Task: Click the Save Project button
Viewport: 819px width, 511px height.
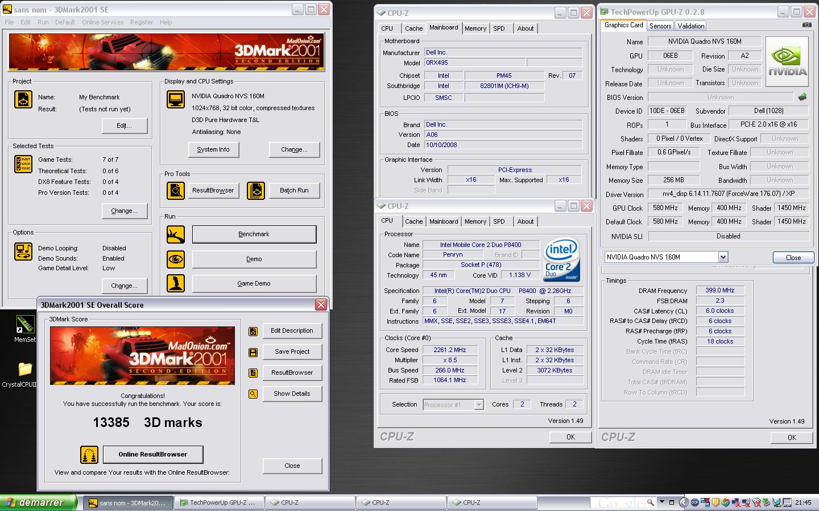Action: coord(292,351)
